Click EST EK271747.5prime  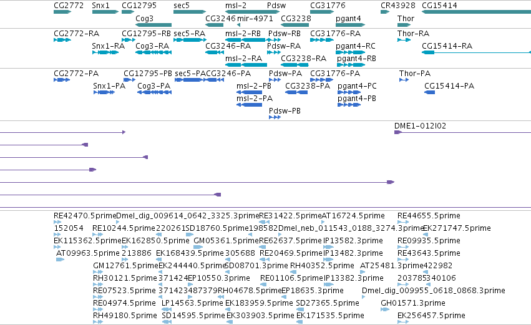pyautogui.click(x=426, y=235)
